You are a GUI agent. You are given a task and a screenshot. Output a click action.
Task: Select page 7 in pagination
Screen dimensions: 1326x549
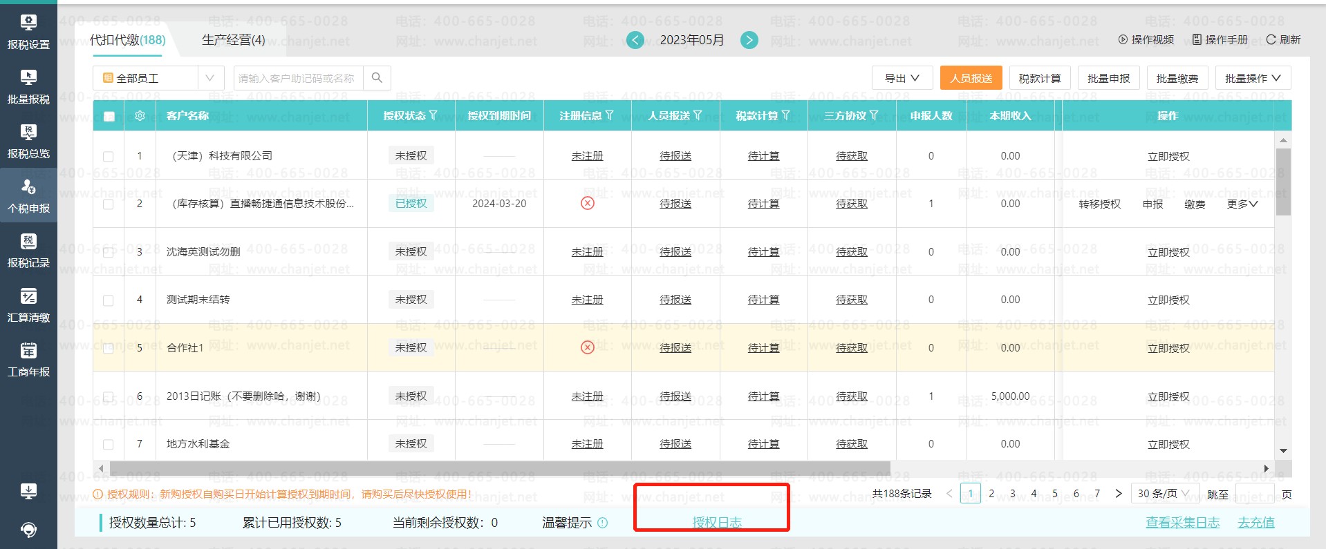[1097, 493]
